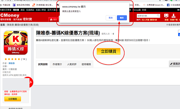
Task: Click the house icon 首頁 tab
Action: tap(53, 20)
